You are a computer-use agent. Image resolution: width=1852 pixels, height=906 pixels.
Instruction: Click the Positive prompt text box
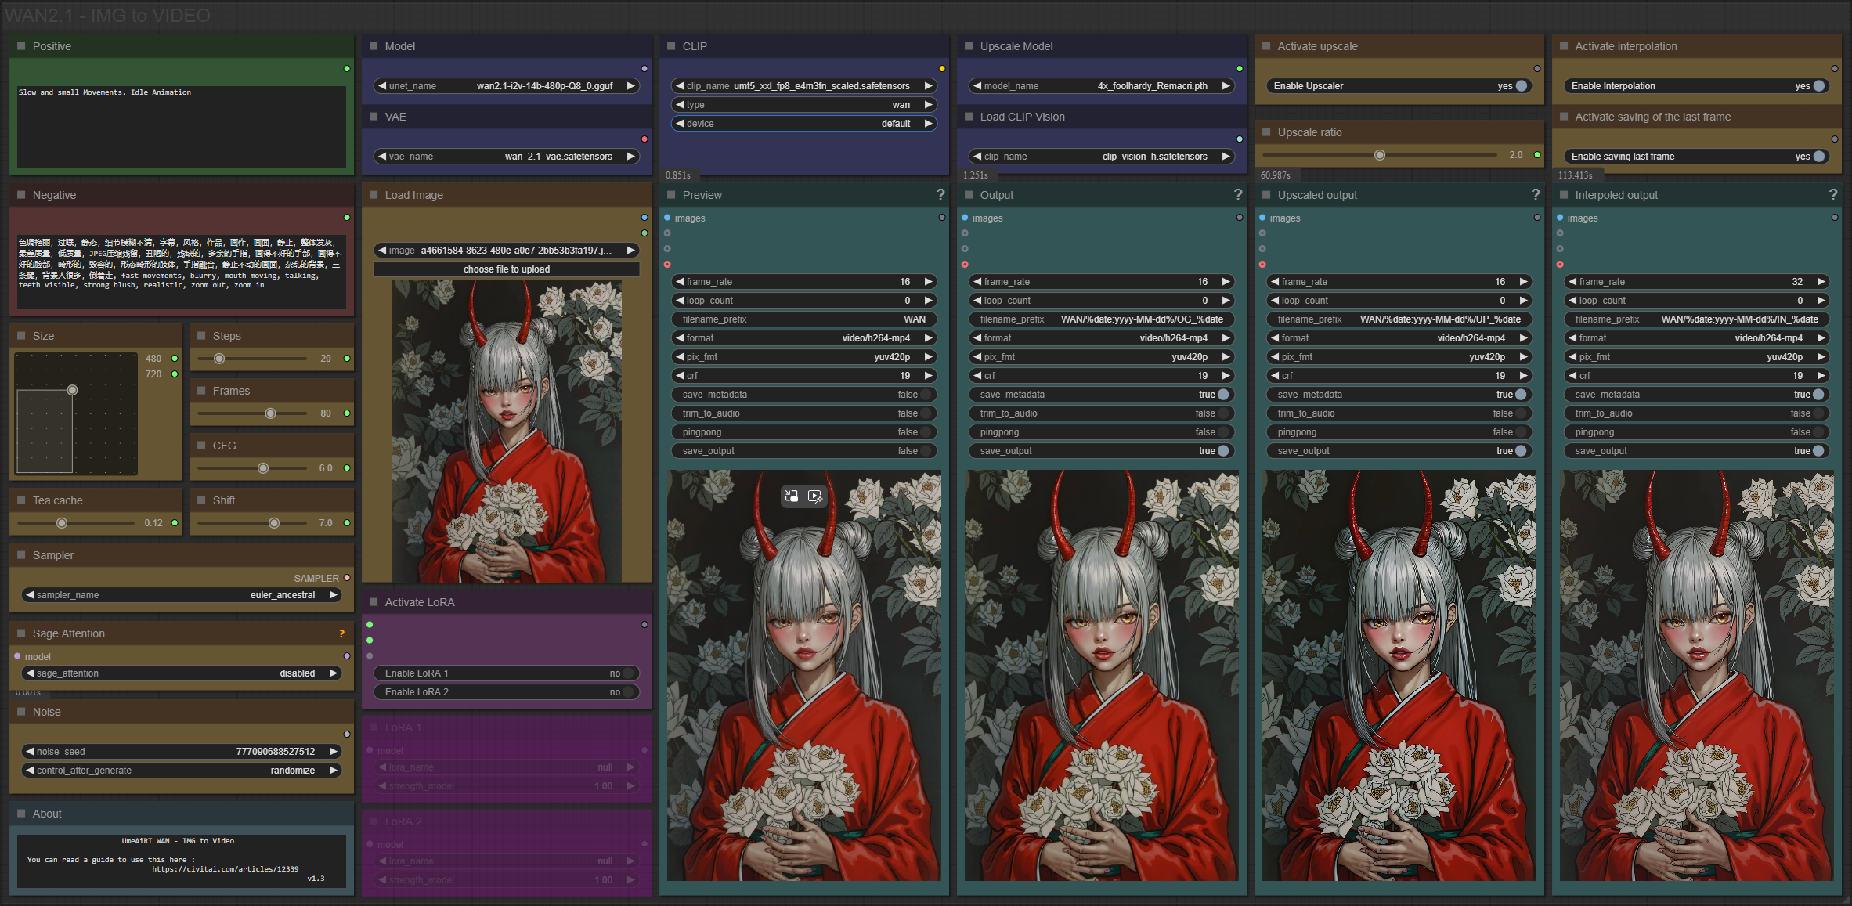pyautogui.click(x=181, y=127)
